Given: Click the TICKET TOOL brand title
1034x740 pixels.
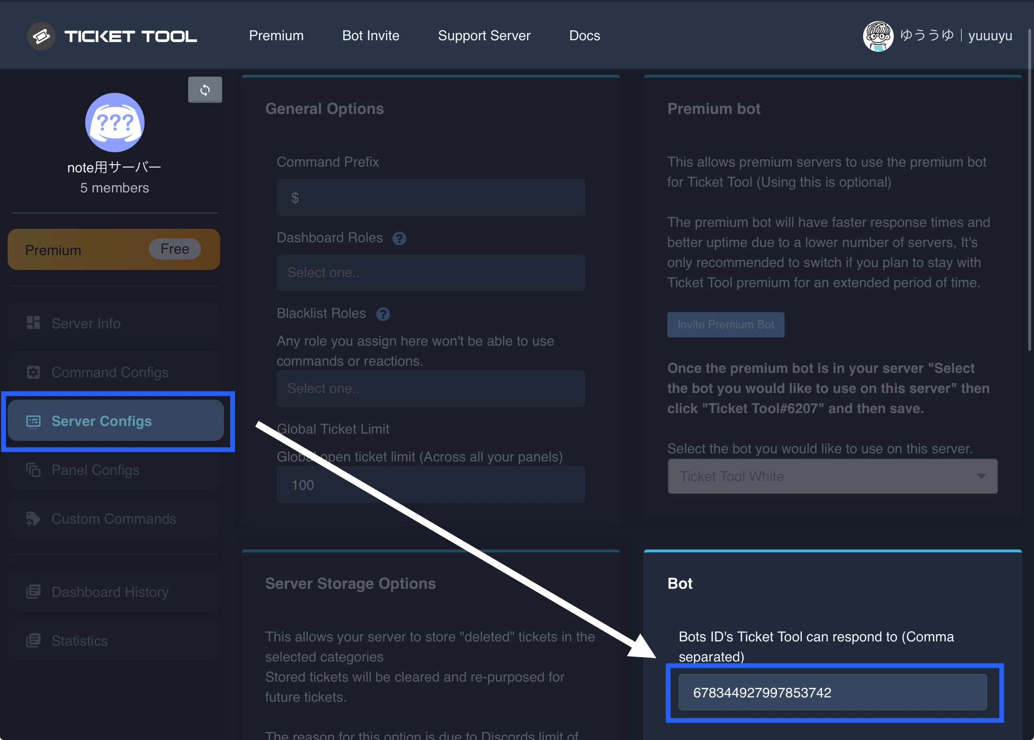Looking at the screenshot, I should tap(130, 36).
